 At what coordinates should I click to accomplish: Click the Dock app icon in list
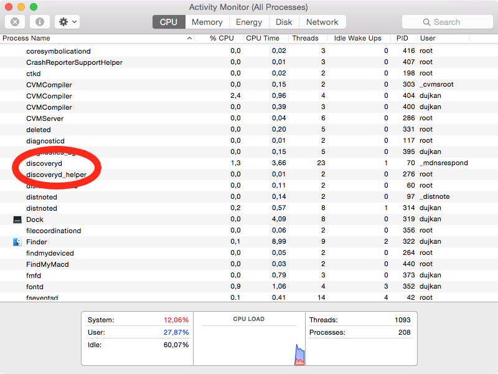point(17,219)
